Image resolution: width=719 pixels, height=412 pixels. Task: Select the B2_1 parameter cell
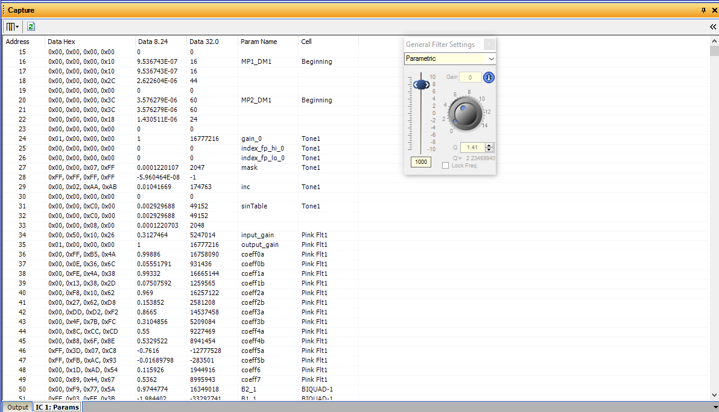click(249, 389)
